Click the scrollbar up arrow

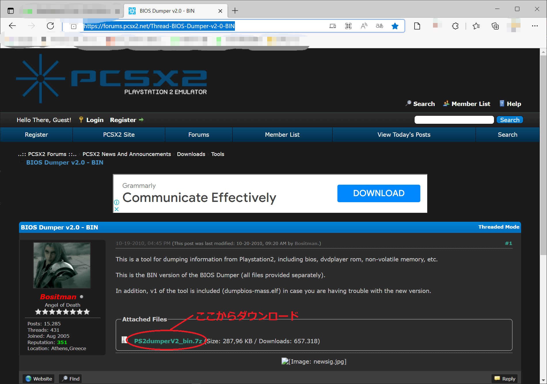[x=543, y=52]
